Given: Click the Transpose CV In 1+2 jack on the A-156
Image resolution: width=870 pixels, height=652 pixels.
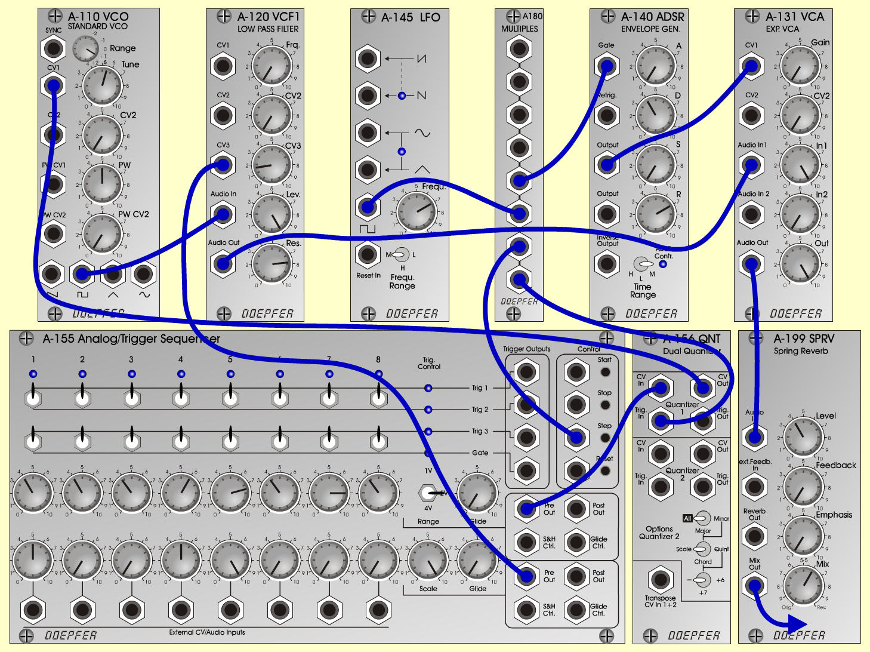Looking at the screenshot, I should 660,580.
